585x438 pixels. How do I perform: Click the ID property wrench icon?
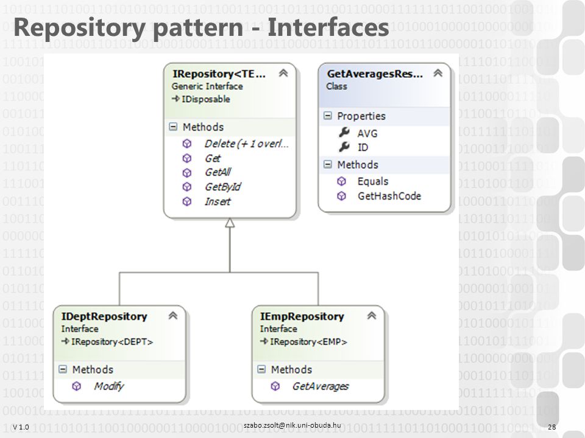344,147
